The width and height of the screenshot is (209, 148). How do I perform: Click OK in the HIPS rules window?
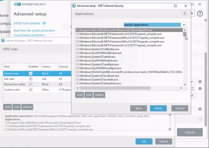click(x=144, y=141)
